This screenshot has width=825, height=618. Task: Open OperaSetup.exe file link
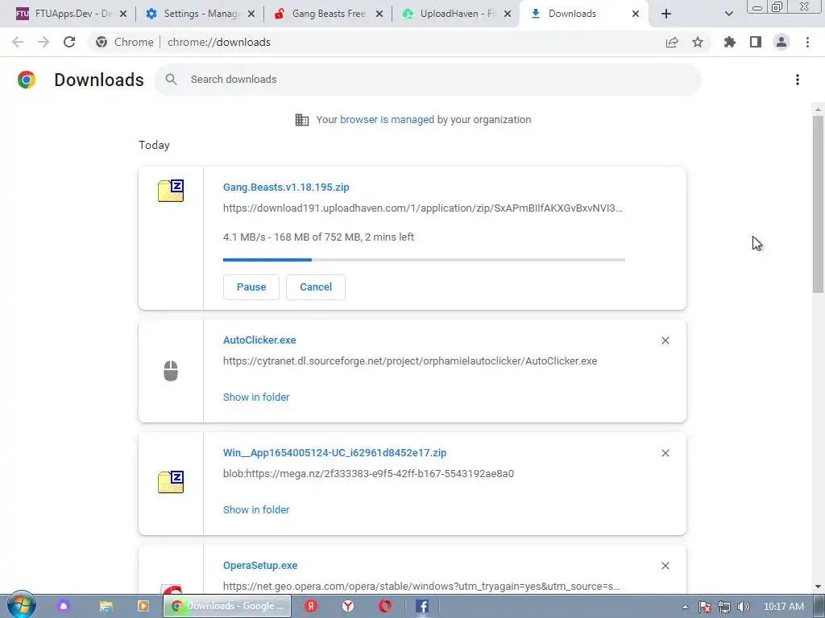click(260, 566)
